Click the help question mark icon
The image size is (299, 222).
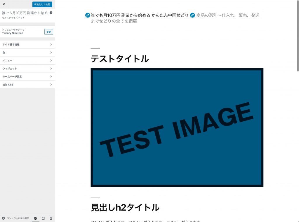click(51, 13)
